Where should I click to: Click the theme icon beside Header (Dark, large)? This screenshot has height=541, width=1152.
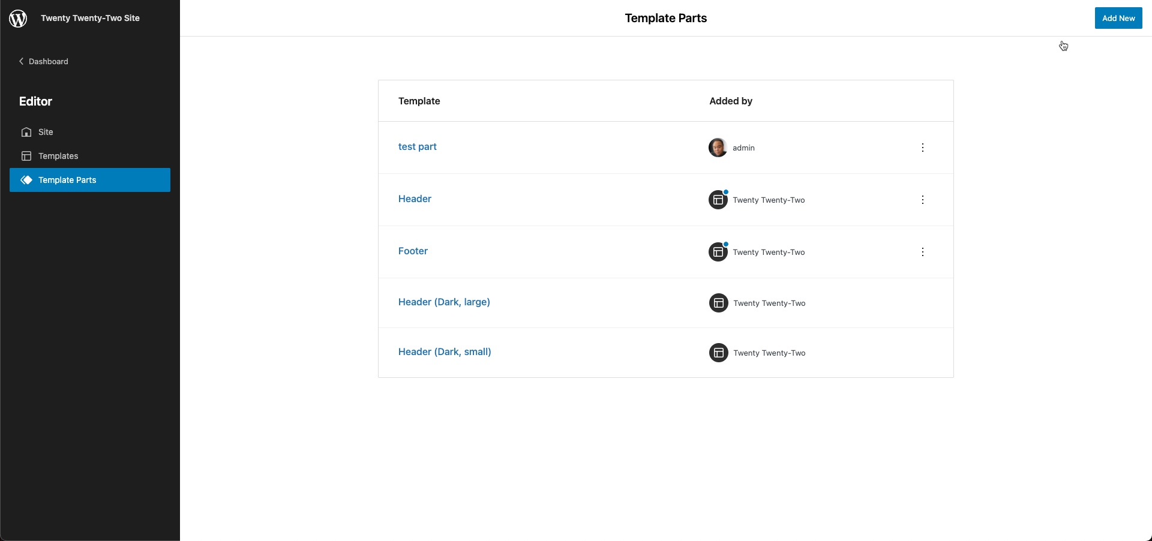click(719, 303)
